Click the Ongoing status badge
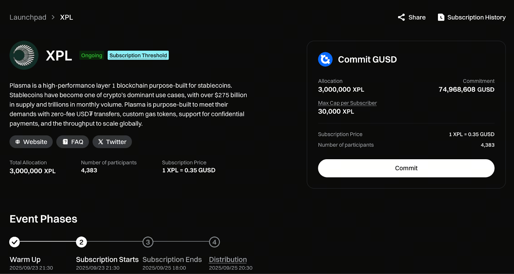The width and height of the screenshot is (514, 274). click(92, 55)
